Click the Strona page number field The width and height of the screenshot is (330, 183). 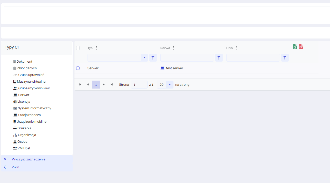(x=139, y=84)
